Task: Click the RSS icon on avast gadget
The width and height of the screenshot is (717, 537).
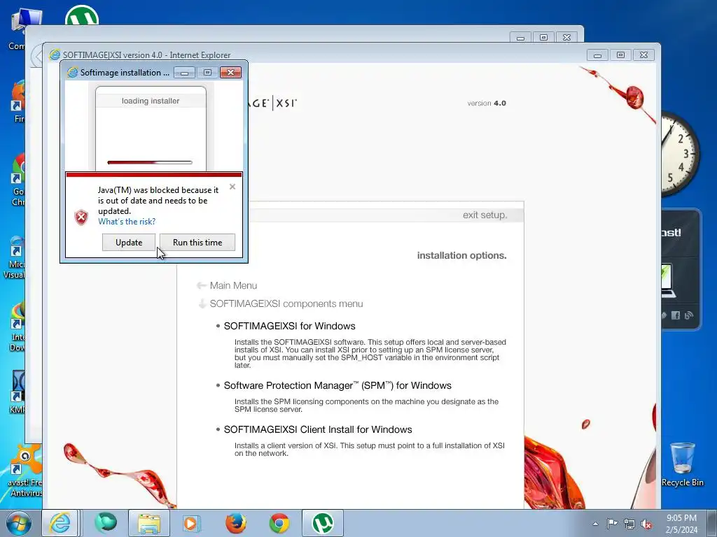Action: (x=689, y=315)
